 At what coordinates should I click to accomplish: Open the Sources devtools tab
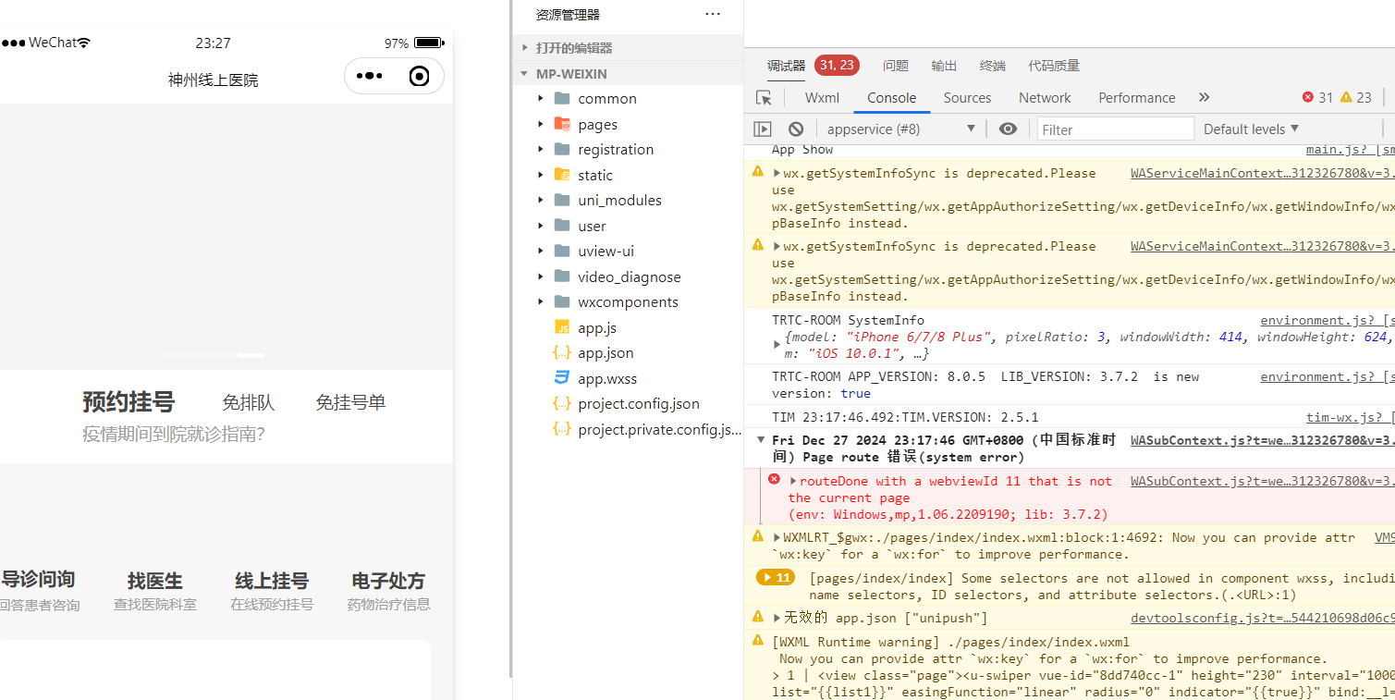coord(967,97)
